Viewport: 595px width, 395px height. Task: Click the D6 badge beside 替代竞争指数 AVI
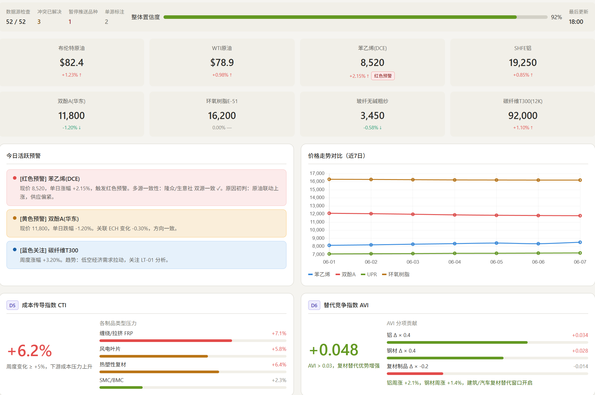(x=314, y=305)
